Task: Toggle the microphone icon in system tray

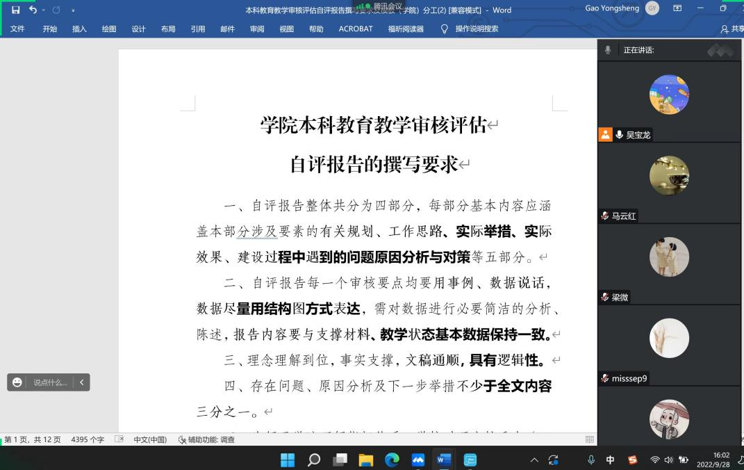Action: tap(591, 460)
